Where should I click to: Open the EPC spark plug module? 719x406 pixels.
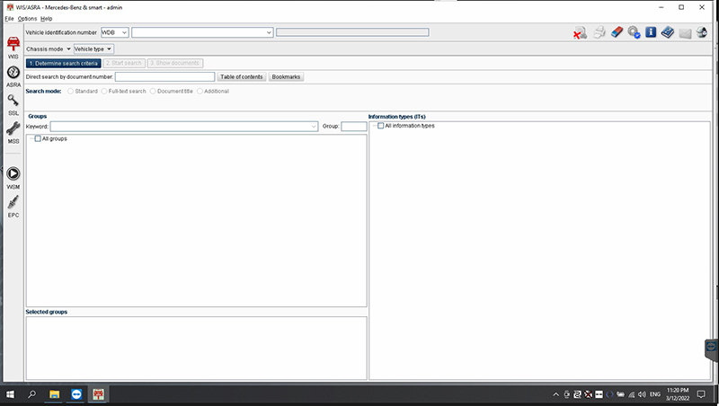[13, 207]
